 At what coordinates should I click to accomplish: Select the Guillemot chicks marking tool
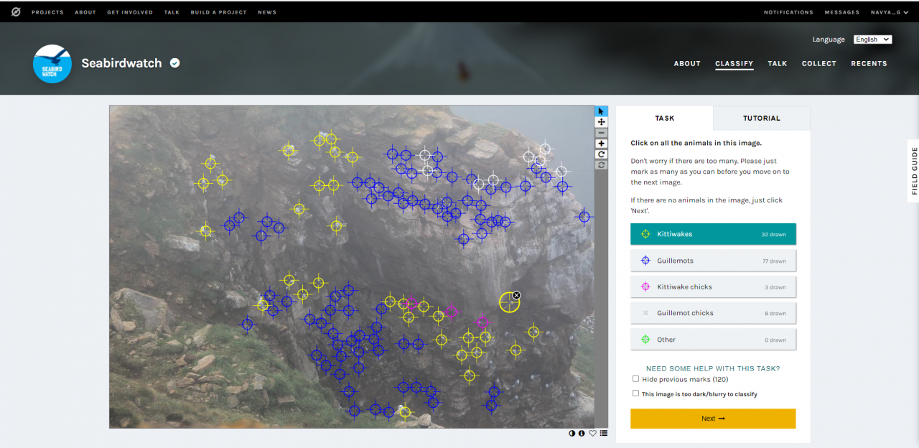[x=713, y=313]
